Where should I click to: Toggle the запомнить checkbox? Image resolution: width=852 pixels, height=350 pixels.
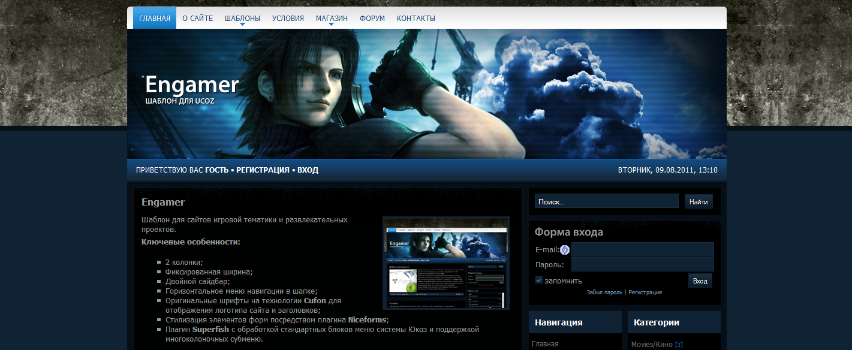pos(539,280)
